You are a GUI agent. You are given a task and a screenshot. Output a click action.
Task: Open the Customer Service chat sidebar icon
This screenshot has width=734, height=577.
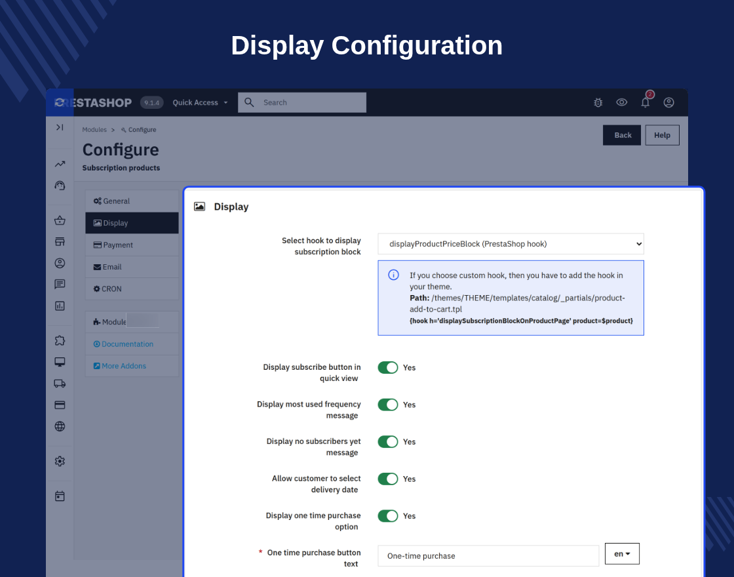click(60, 285)
